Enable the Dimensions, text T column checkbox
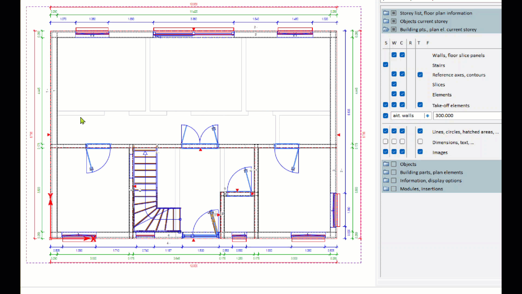 (x=420, y=142)
